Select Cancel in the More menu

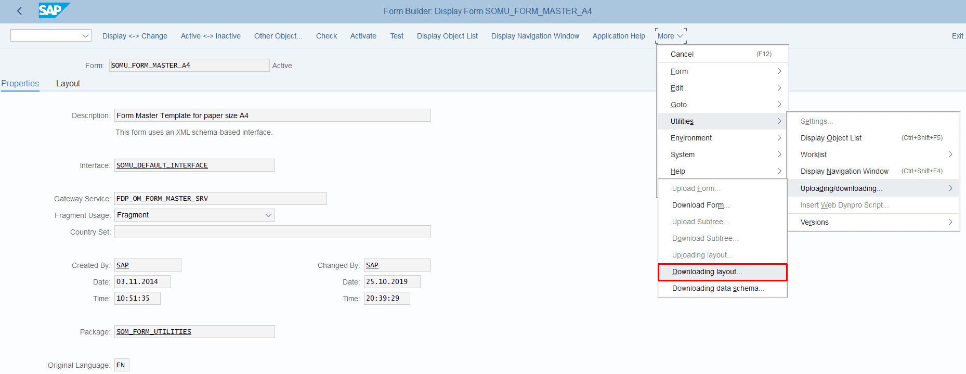coord(723,54)
